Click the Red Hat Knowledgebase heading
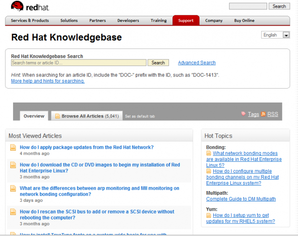This screenshot has width=298, height=236. (x=66, y=37)
